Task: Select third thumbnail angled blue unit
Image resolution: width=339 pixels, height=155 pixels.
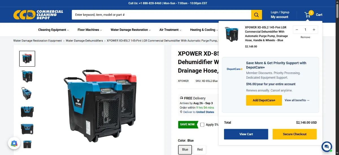Action: 27,94
